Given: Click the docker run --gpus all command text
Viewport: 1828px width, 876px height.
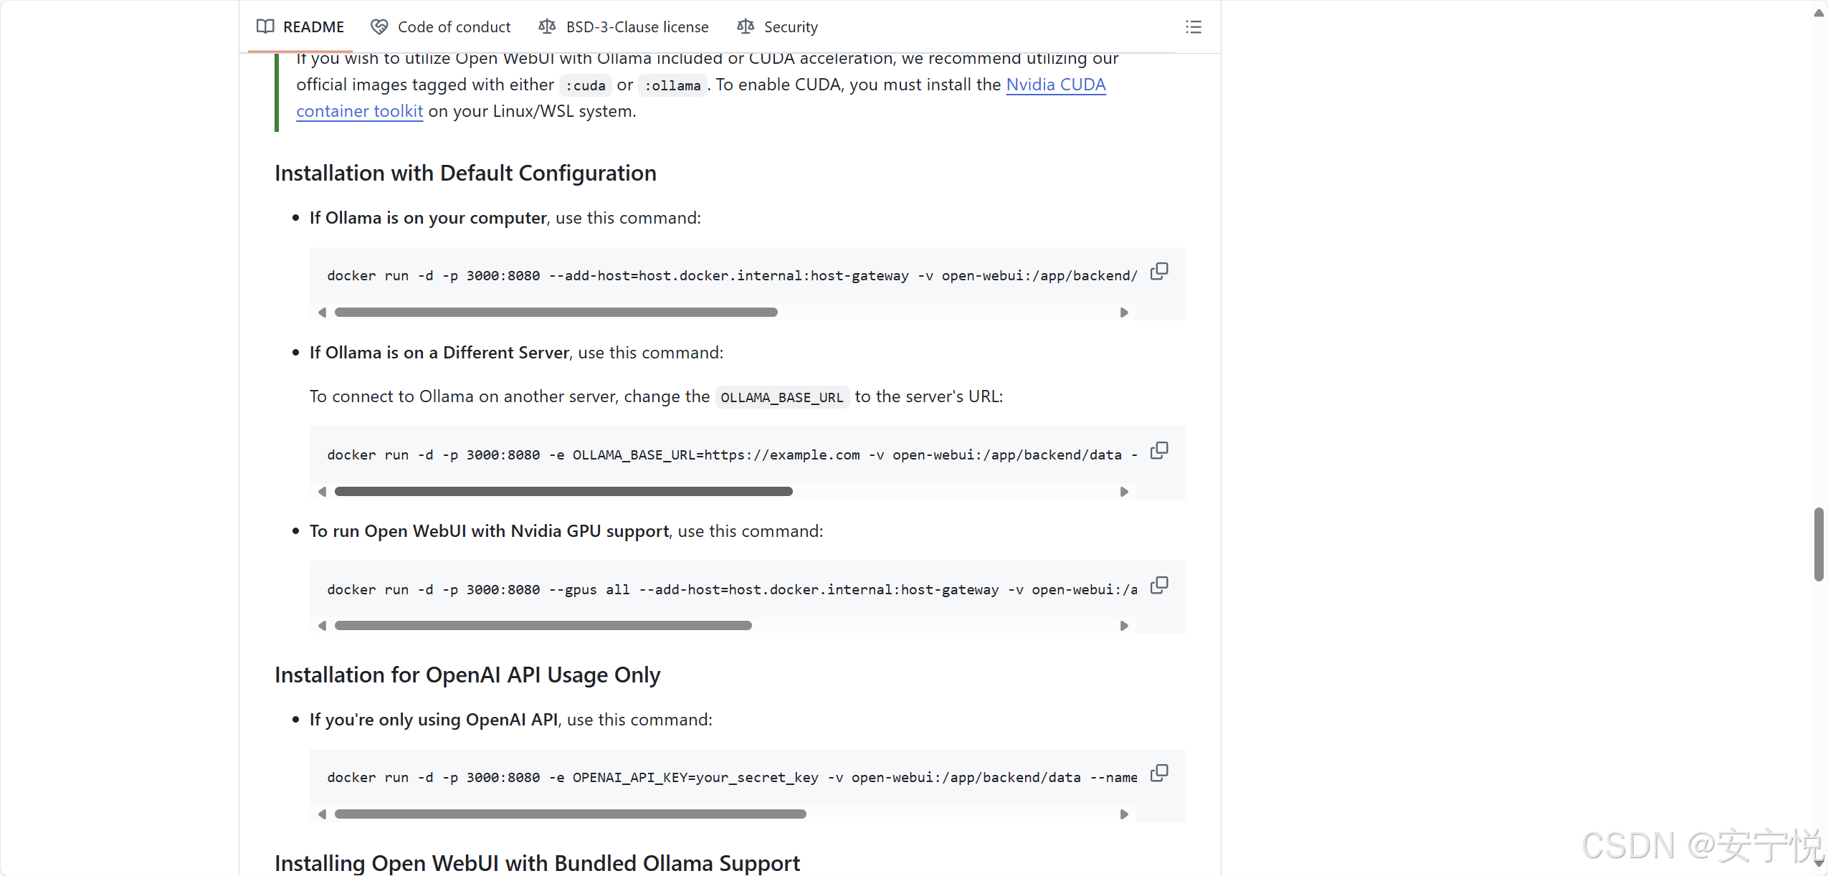Looking at the screenshot, I should 732,590.
